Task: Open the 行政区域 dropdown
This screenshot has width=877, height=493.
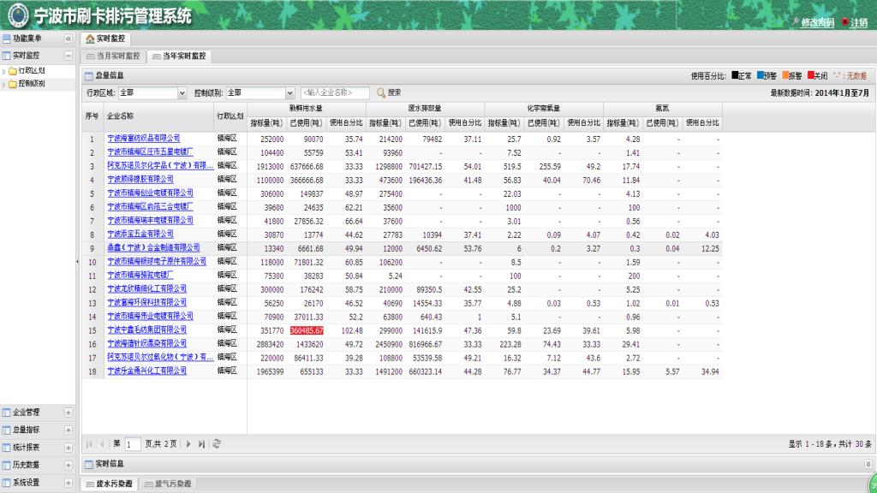Action: [x=182, y=92]
